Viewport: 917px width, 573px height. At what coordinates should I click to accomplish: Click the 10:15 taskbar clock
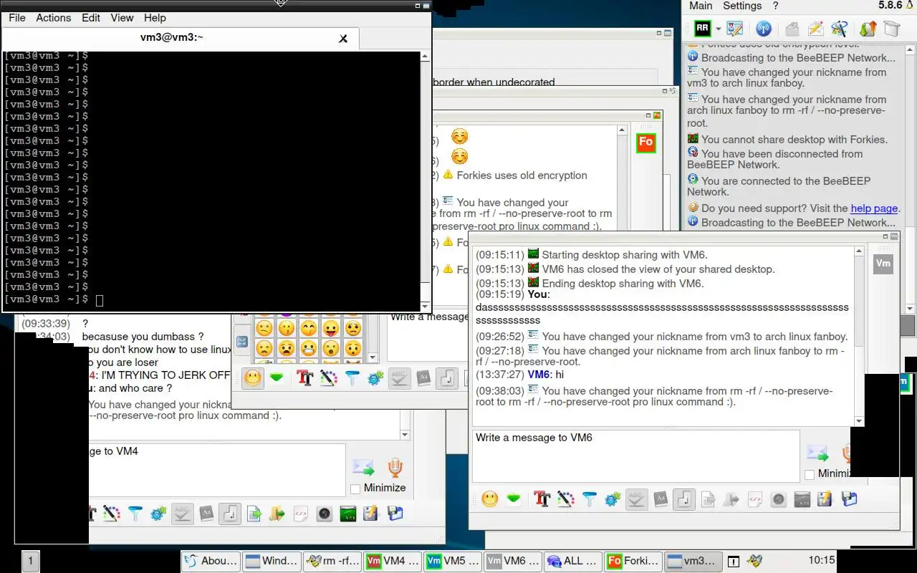tap(822, 560)
